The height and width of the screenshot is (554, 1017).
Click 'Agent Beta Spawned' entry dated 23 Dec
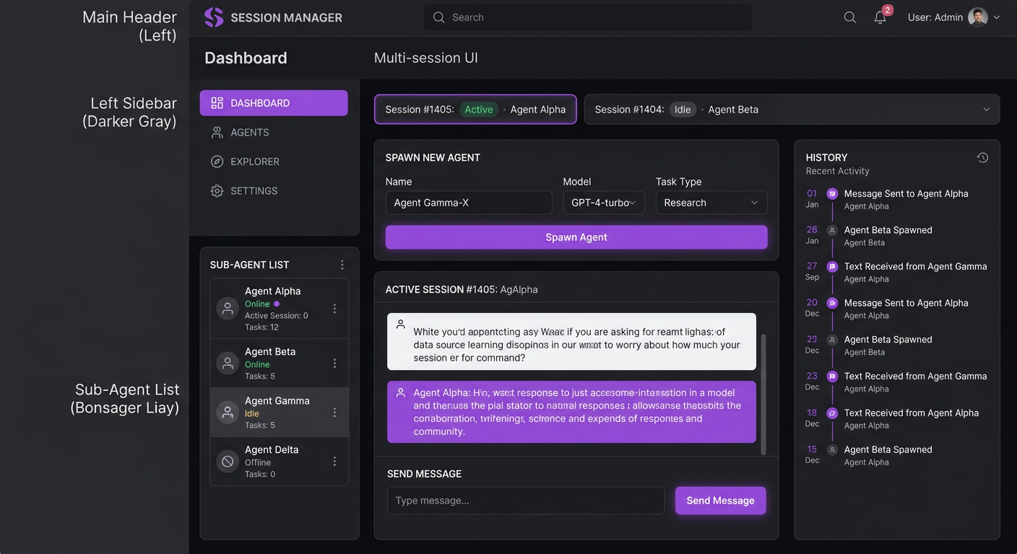click(x=888, y=339)
